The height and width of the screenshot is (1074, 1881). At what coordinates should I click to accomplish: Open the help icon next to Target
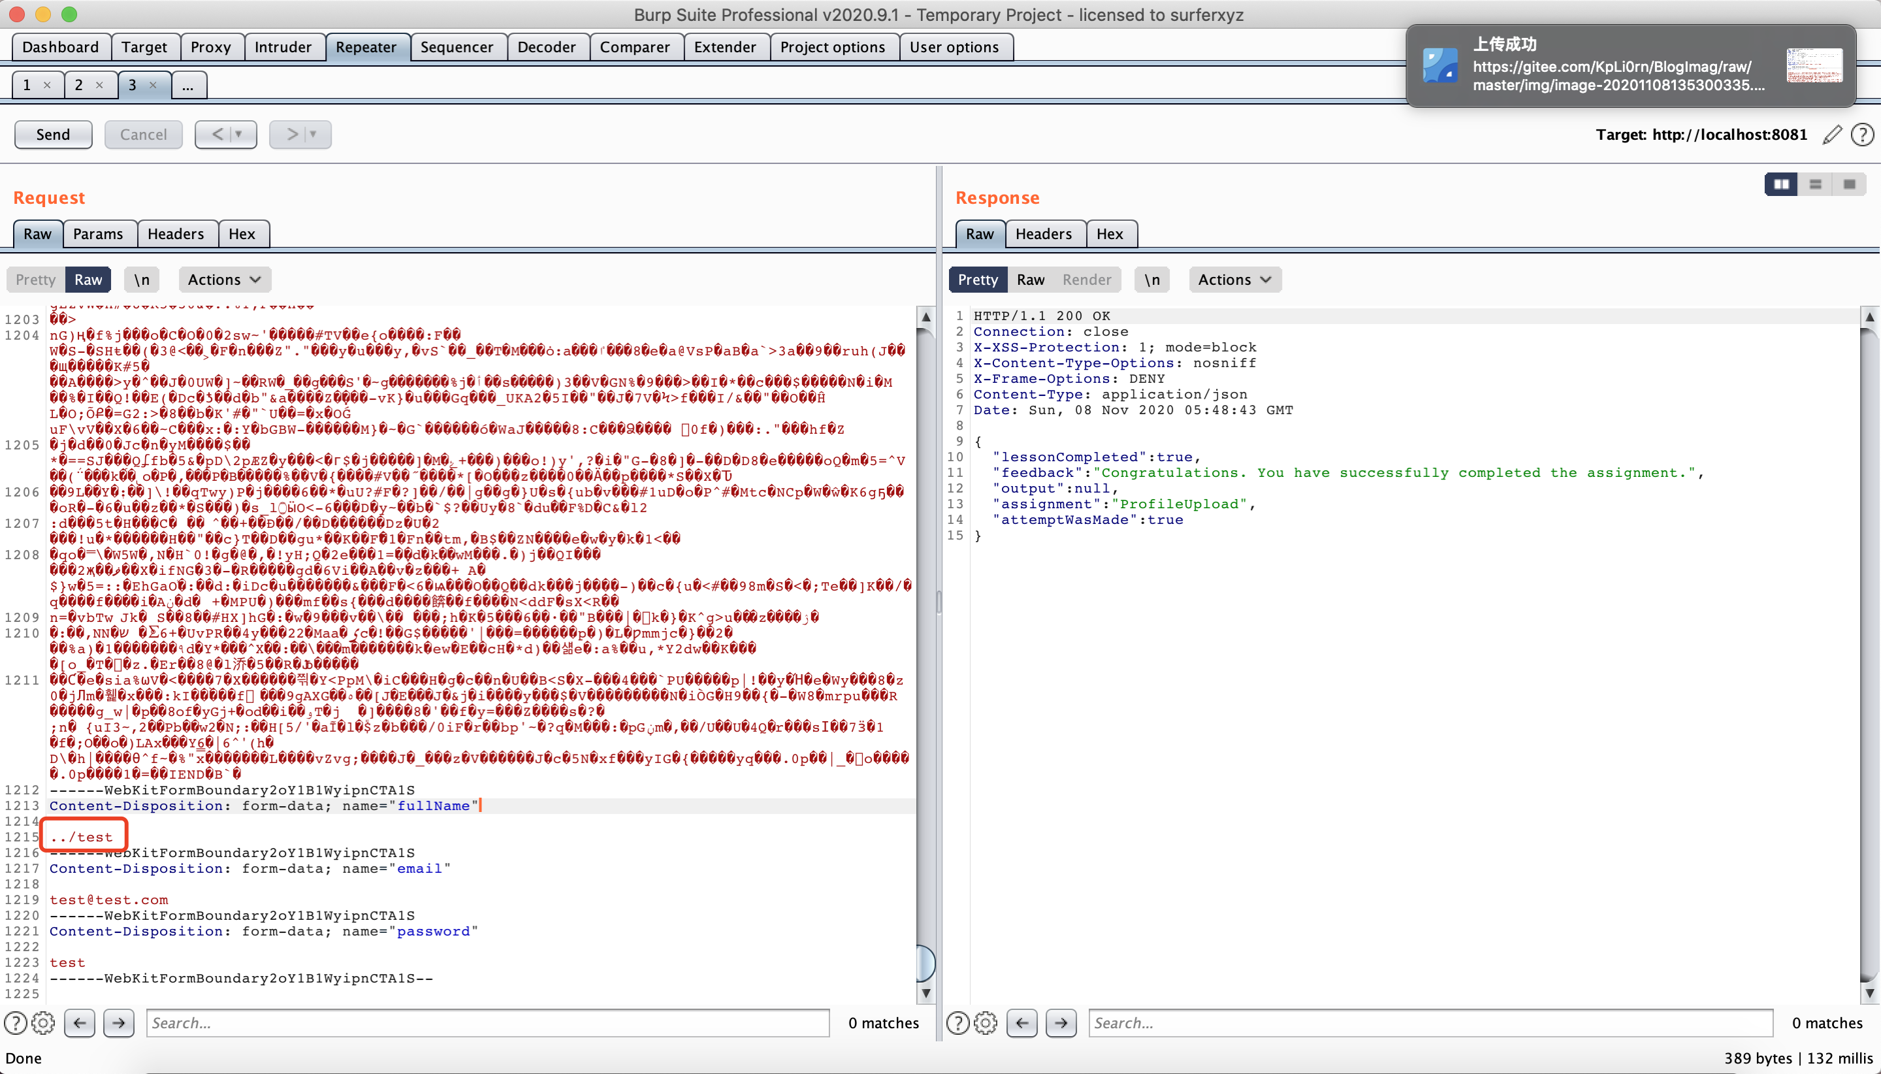point(1863,135)
